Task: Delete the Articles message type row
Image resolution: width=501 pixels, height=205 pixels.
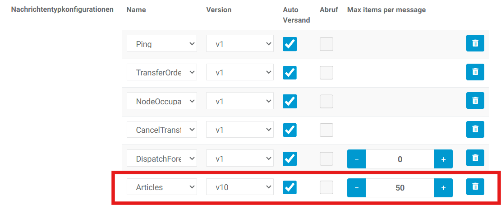Action: pos(475,186)
